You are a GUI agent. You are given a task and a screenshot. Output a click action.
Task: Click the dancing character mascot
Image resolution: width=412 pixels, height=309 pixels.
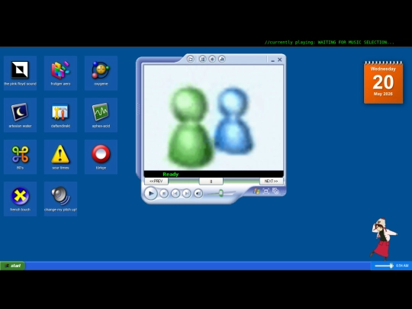(x=383, y=239)
